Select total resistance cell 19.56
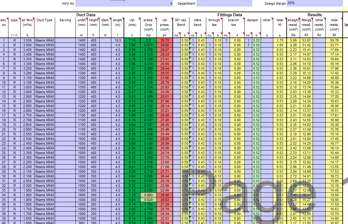Screen dimensions: 348x224 point(334,195)
